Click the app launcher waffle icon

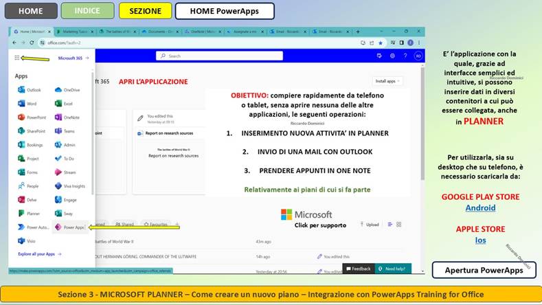pyautogui.click(x=17, y=58)
